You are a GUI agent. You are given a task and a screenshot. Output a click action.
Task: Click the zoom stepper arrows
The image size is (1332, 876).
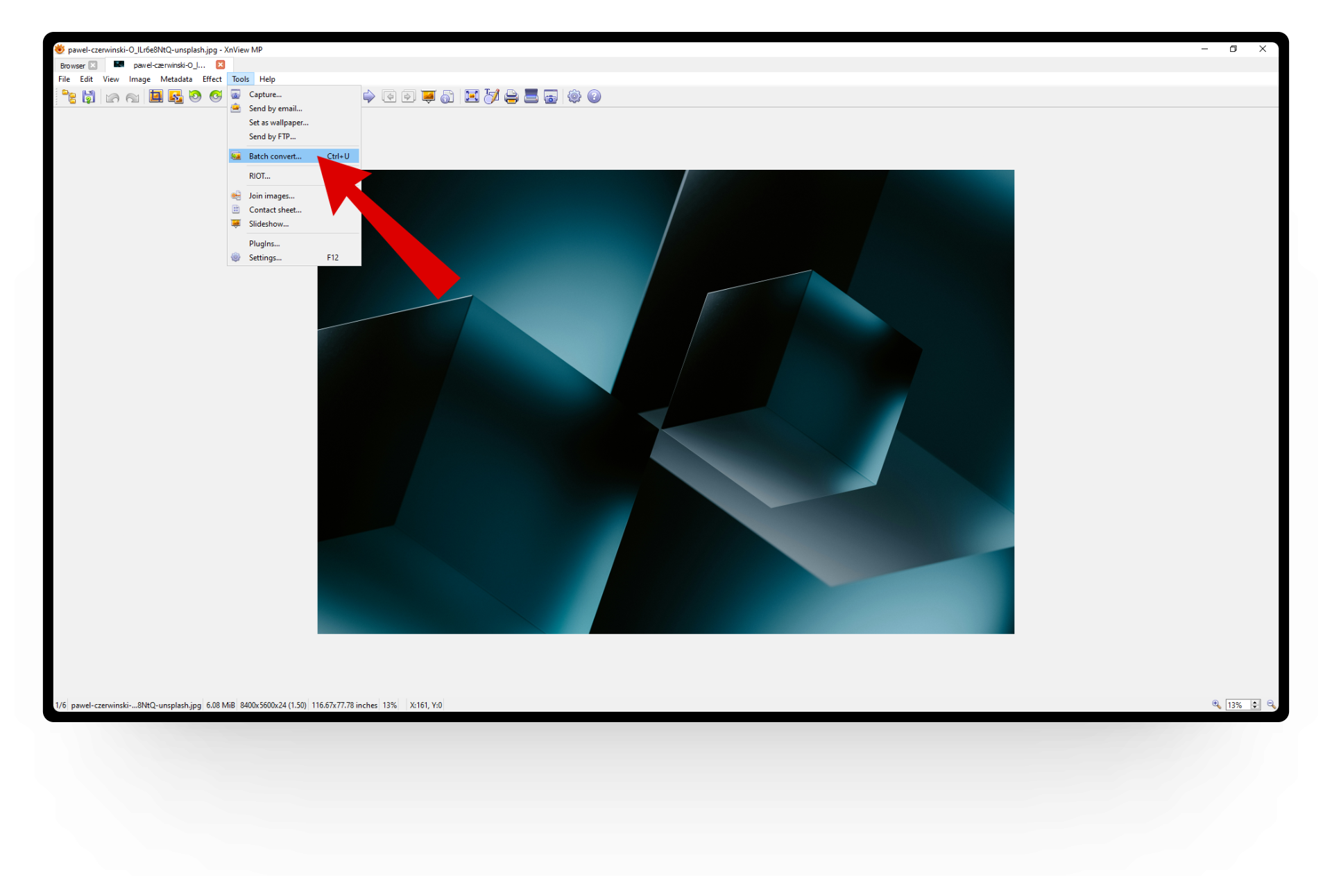click(1255, 705)
